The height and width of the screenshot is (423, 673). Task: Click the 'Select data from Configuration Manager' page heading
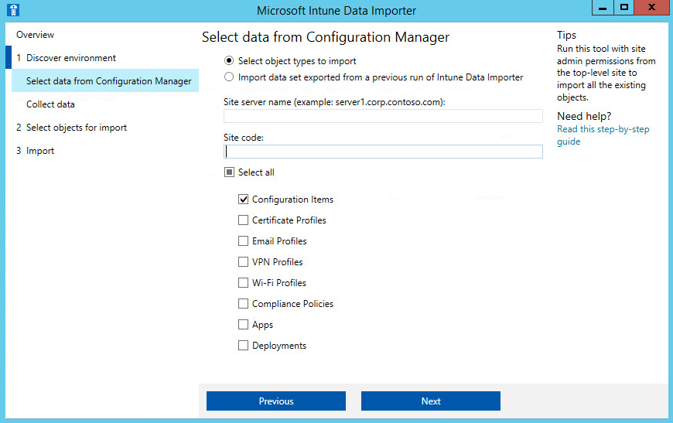[x=326, y=37]
